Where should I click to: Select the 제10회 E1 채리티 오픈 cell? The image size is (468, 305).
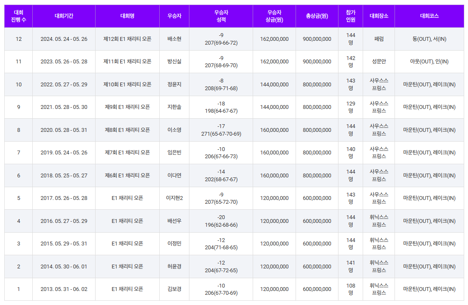(127, 84)
